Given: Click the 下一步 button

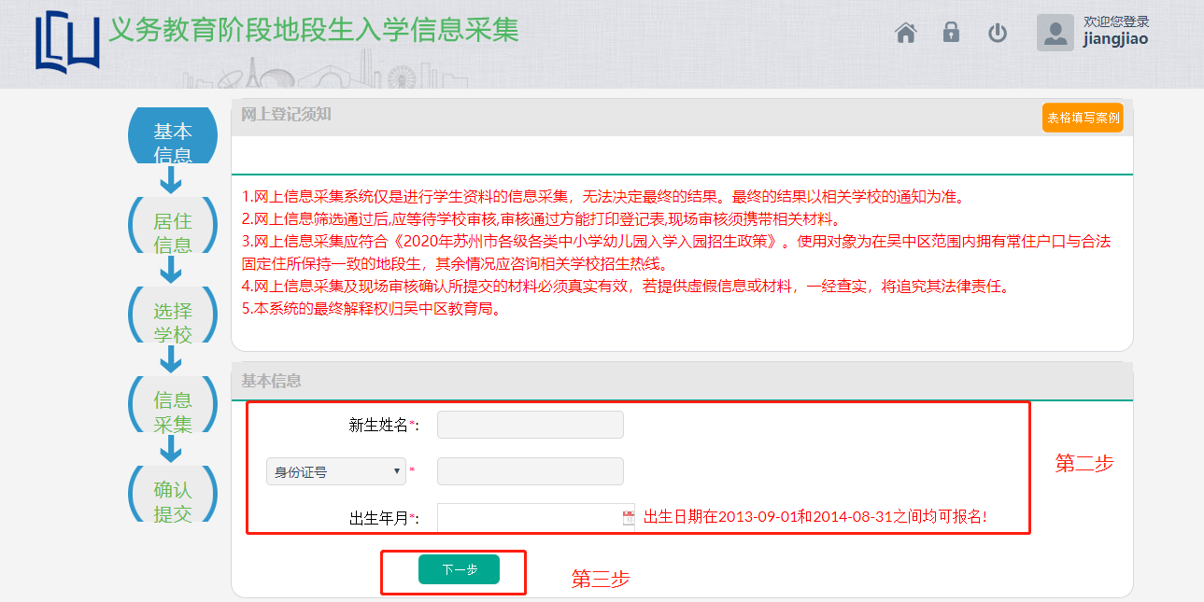Looking at the screenshot, I should click(459, 569).
